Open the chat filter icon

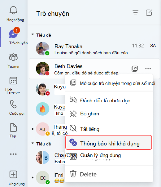[136, 12]
